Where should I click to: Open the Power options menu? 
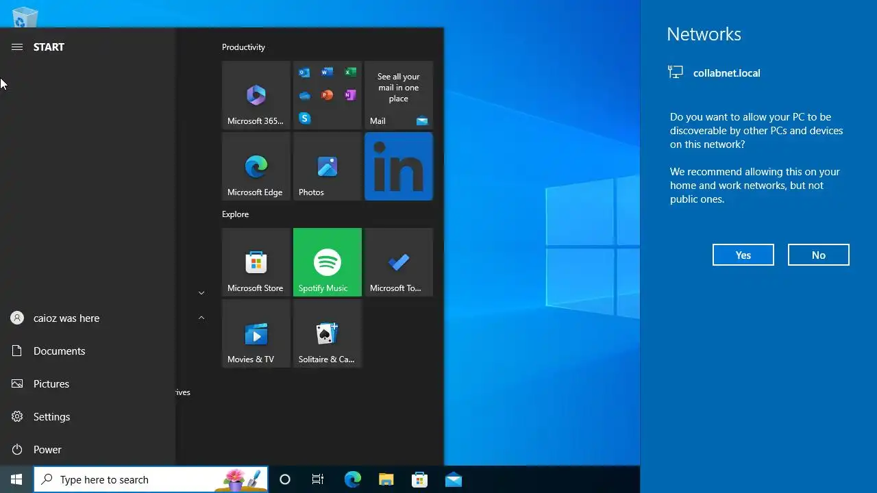(88, 449)
